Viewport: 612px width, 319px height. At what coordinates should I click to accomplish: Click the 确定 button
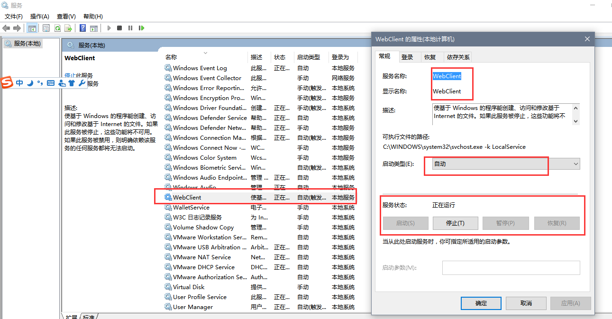481,303
